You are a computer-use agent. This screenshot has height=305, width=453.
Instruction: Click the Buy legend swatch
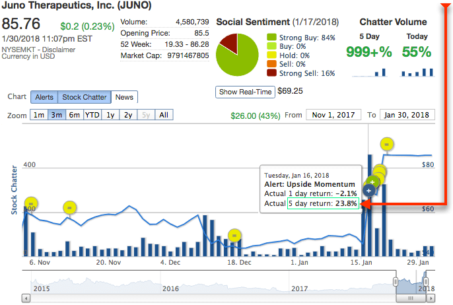(x=271, y=46)
